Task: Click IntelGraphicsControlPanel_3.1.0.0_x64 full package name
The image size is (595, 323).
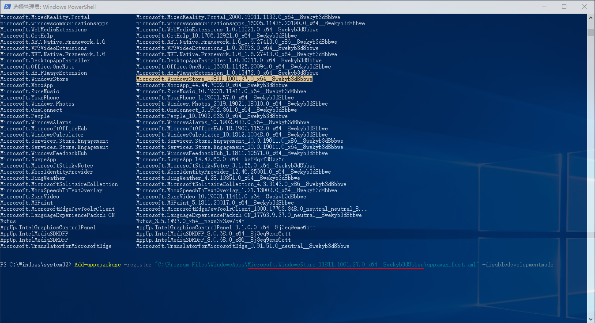Action: click(x=226, y=228)
